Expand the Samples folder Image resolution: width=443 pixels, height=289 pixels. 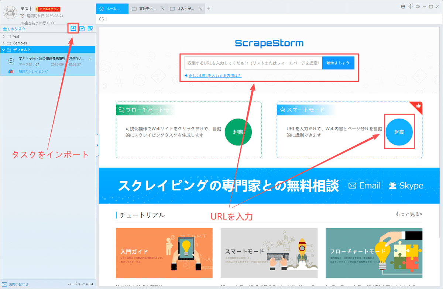4,43
